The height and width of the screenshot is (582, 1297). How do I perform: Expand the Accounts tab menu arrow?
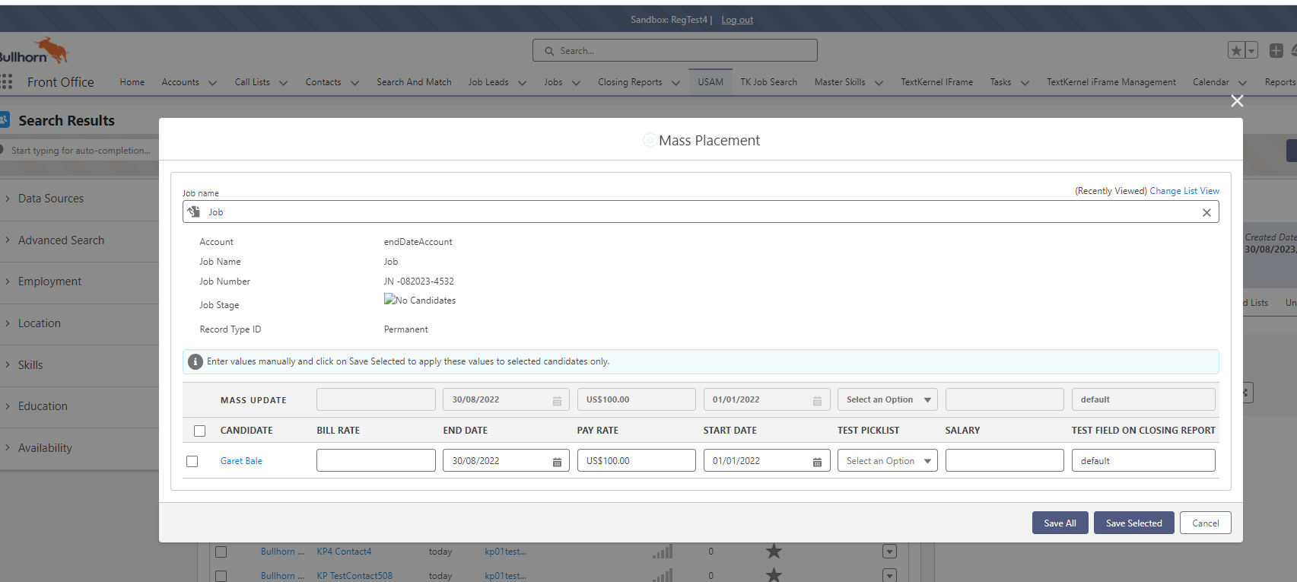212,83
